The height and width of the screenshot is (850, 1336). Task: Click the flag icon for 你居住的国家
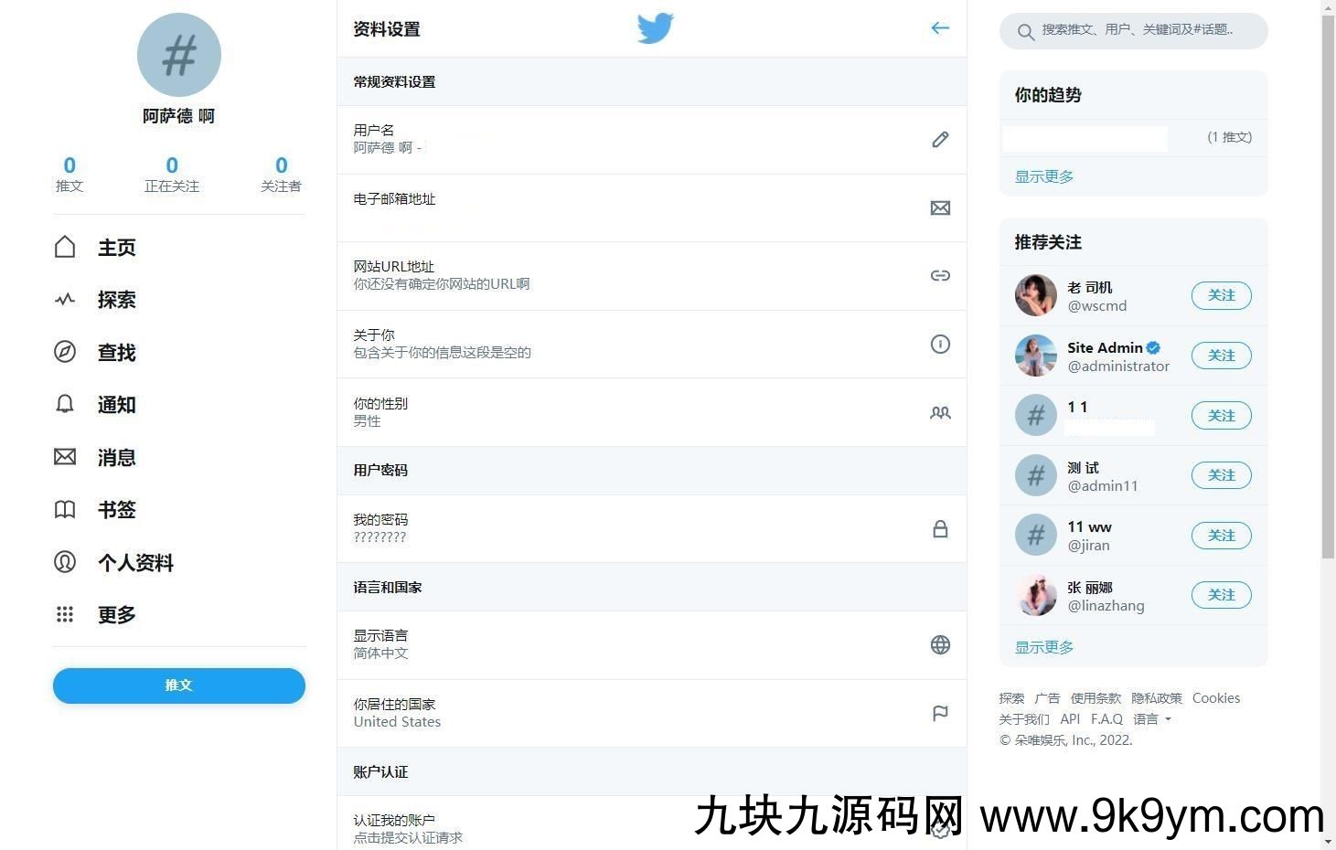coord(940,713)
